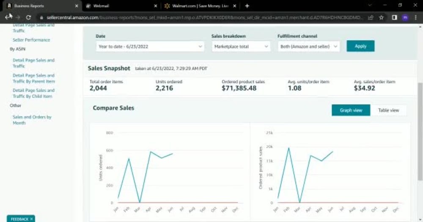Open the Date range dropdown
Viewport: 423px width, 222px height.
coord(150,47)
